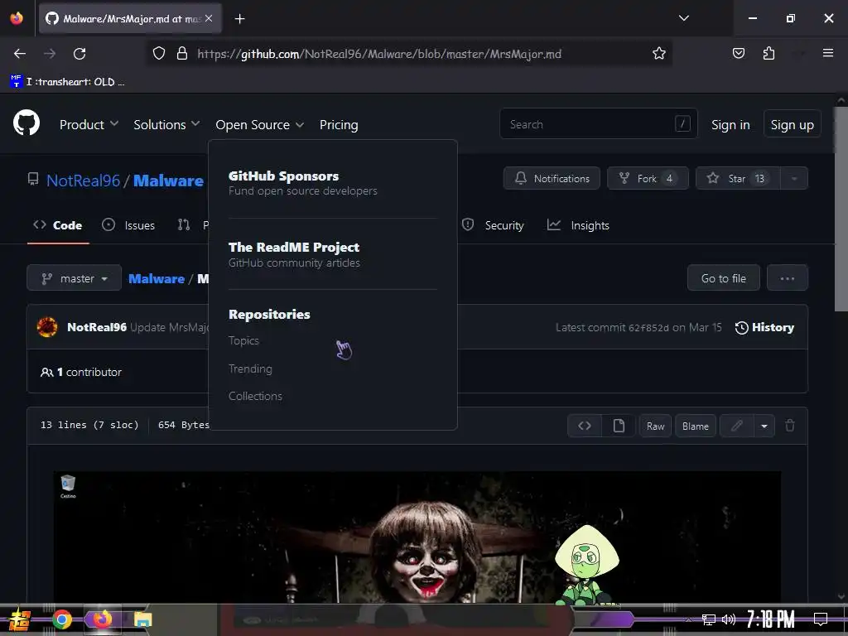Image resolution: width=848 pixels, height=636 pixels.
Task: Show the list all tabs chevron
Action: pyautogui.click(x=683, y=18)
